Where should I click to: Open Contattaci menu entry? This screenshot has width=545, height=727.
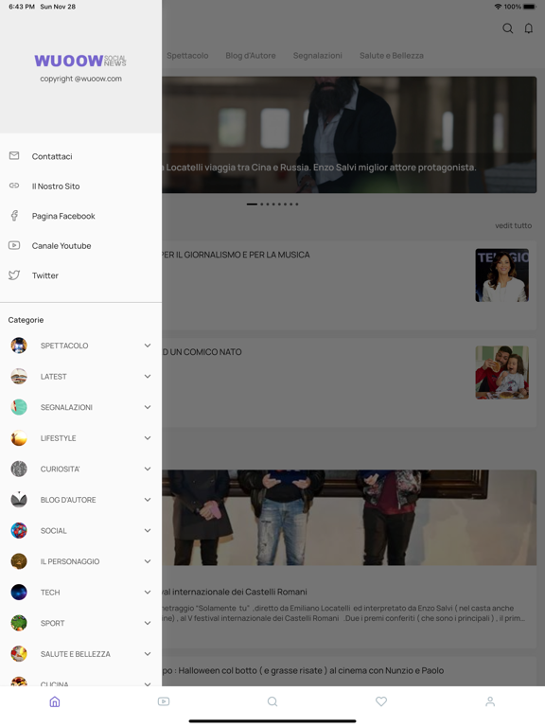(x=80, y=156)
